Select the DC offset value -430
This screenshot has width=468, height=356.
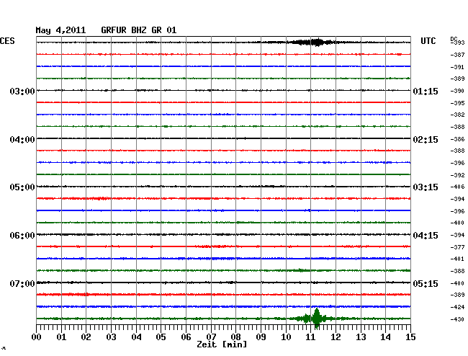(x=457, y=319)
